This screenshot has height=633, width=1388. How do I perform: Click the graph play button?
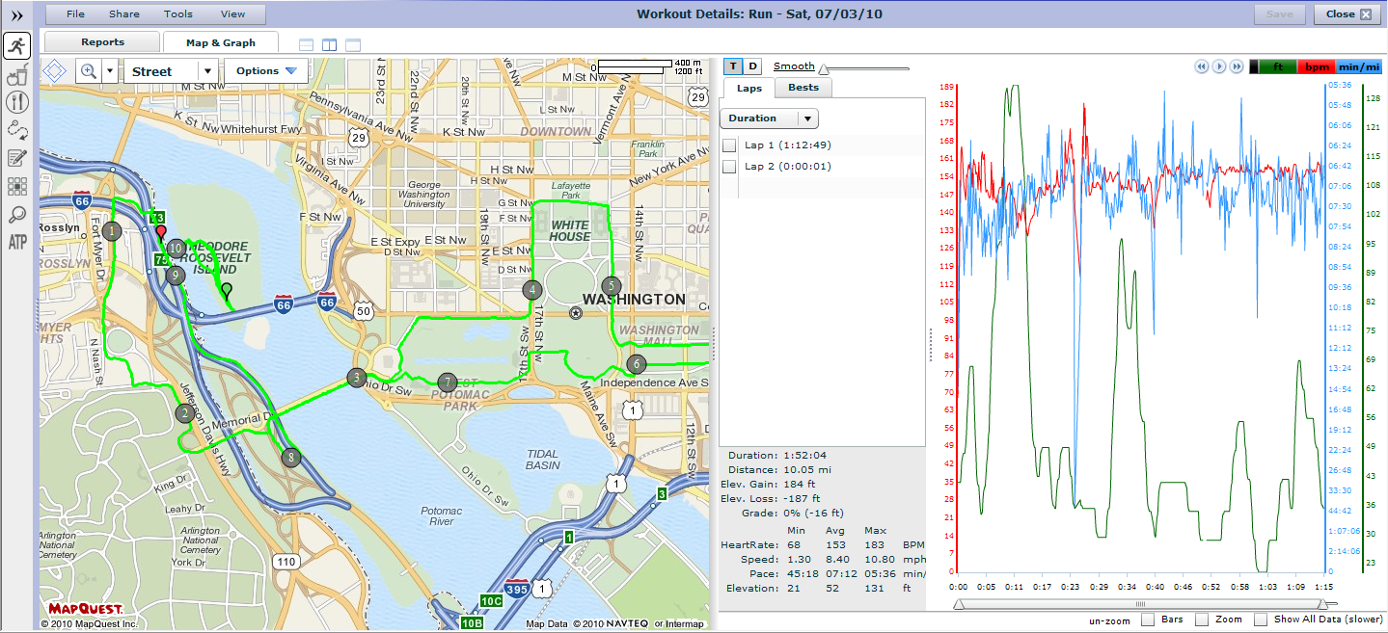(x=1219, y=66)
